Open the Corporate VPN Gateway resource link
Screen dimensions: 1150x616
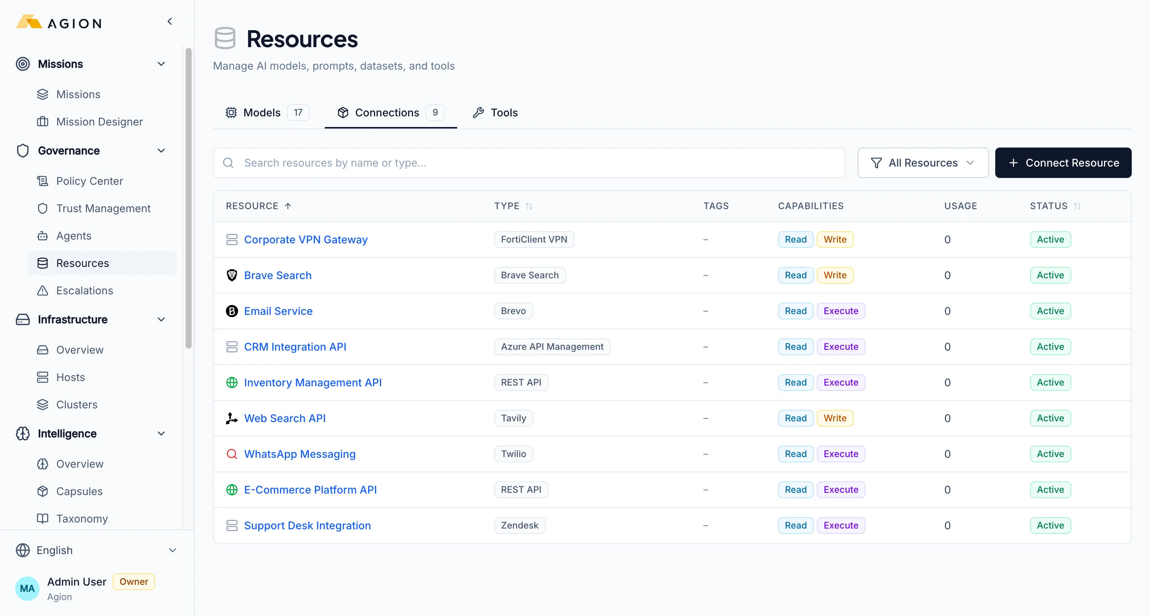306,239
